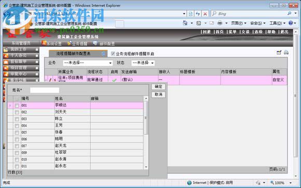301x188 pixels.
Task: Click the IE read mail icon
Action: pyautogui.click(x=212, y=23)
